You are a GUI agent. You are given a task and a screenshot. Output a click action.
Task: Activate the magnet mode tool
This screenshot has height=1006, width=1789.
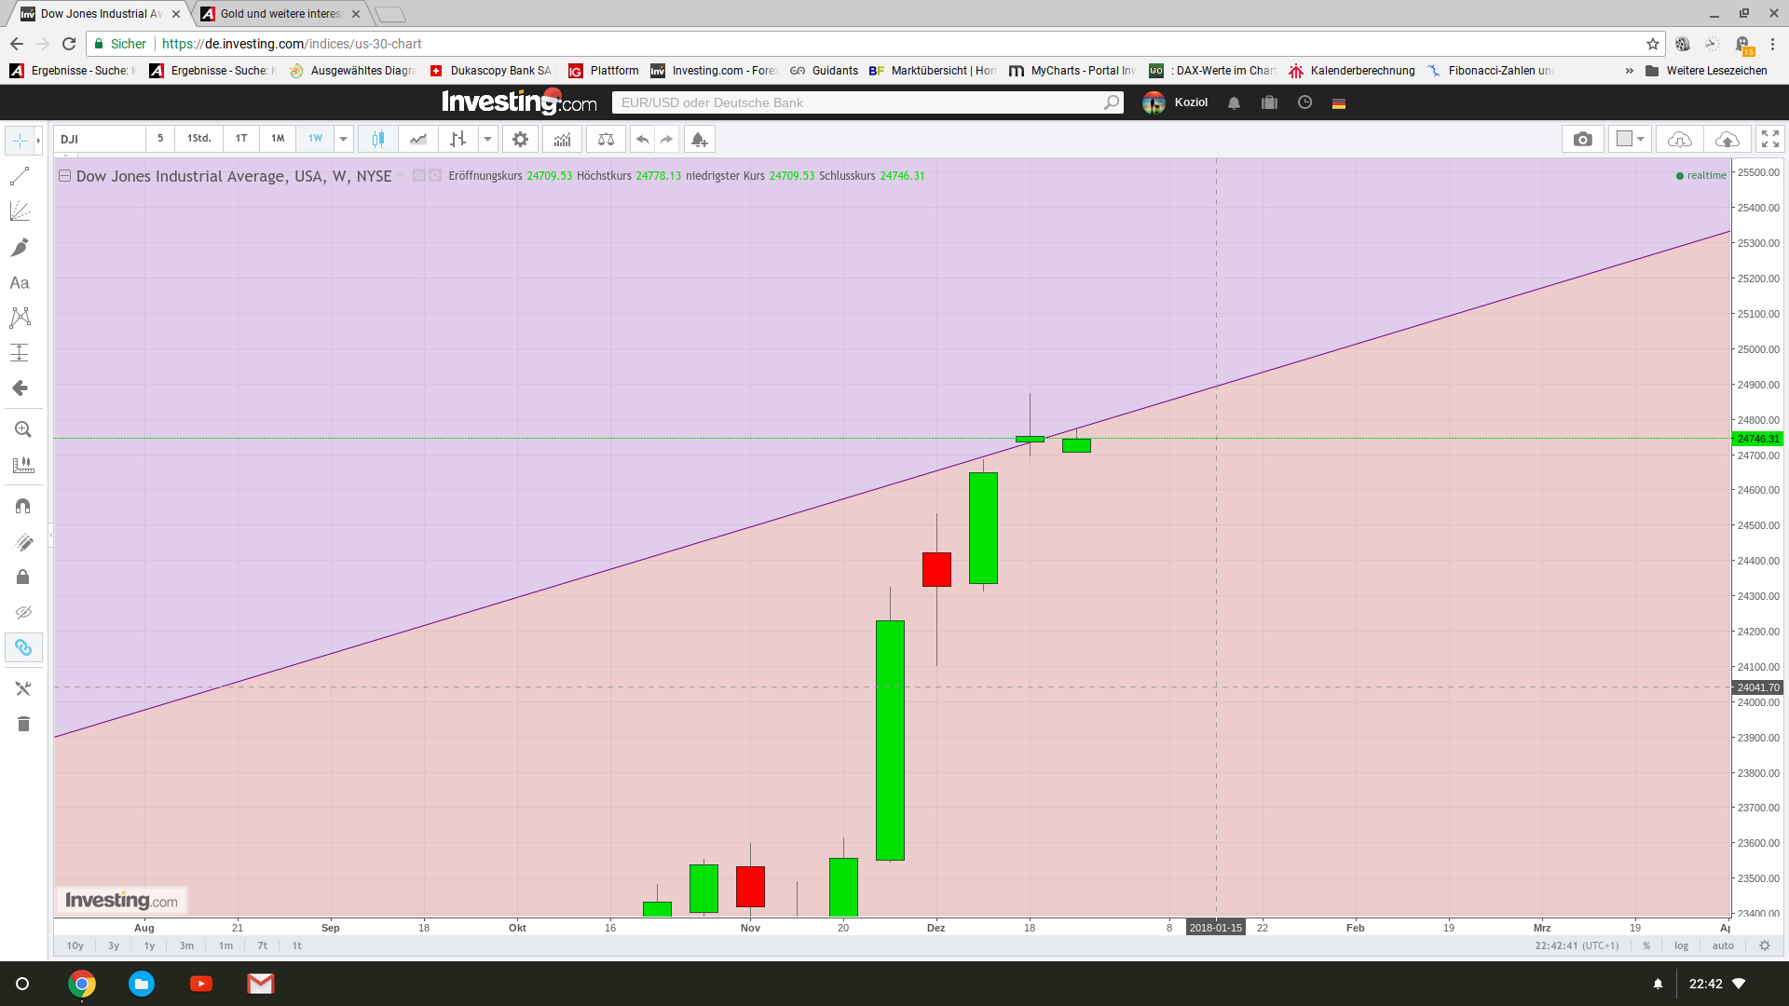point(22,506)
